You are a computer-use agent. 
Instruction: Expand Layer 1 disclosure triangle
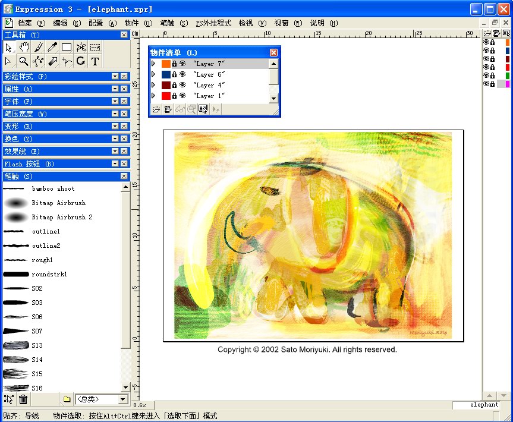coord(153,96)
